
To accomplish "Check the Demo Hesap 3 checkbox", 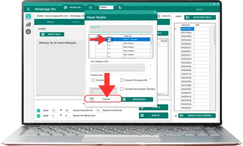I will 109,51.
